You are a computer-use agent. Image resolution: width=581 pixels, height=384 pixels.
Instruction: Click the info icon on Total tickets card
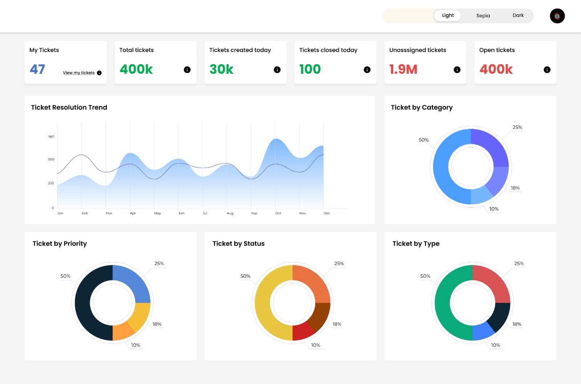coord(187,70)
